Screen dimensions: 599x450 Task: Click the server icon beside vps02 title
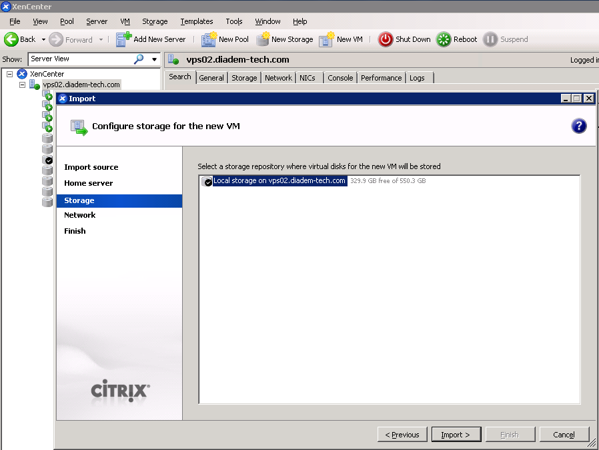[x=174, y=59]
